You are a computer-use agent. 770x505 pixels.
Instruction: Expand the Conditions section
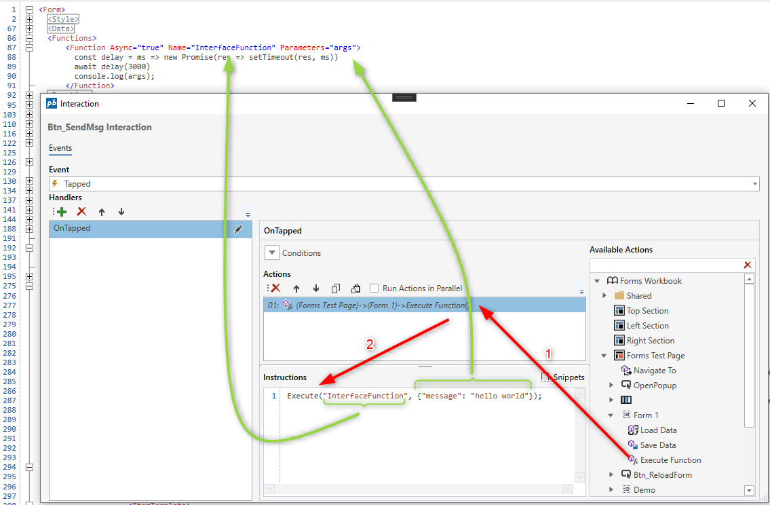272,253
